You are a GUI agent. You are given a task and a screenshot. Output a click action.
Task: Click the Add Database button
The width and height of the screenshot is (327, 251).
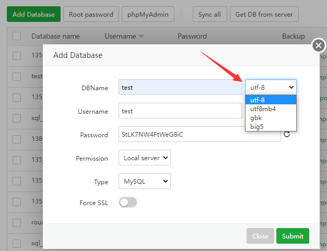point(33,14)
